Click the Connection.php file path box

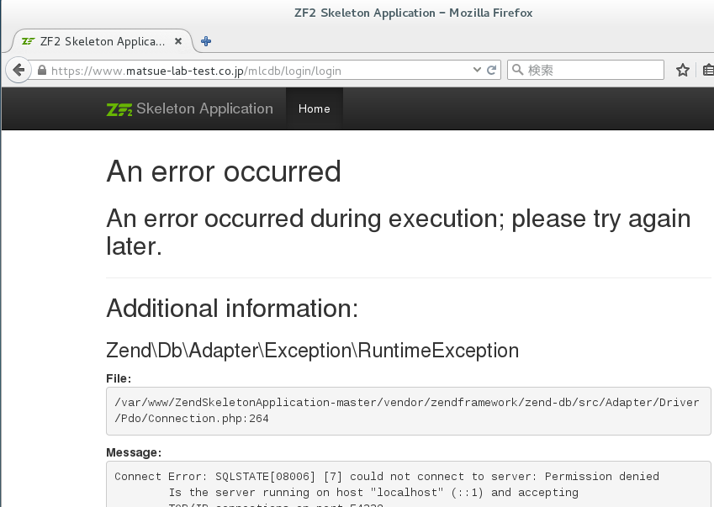(x=408, y=410)
